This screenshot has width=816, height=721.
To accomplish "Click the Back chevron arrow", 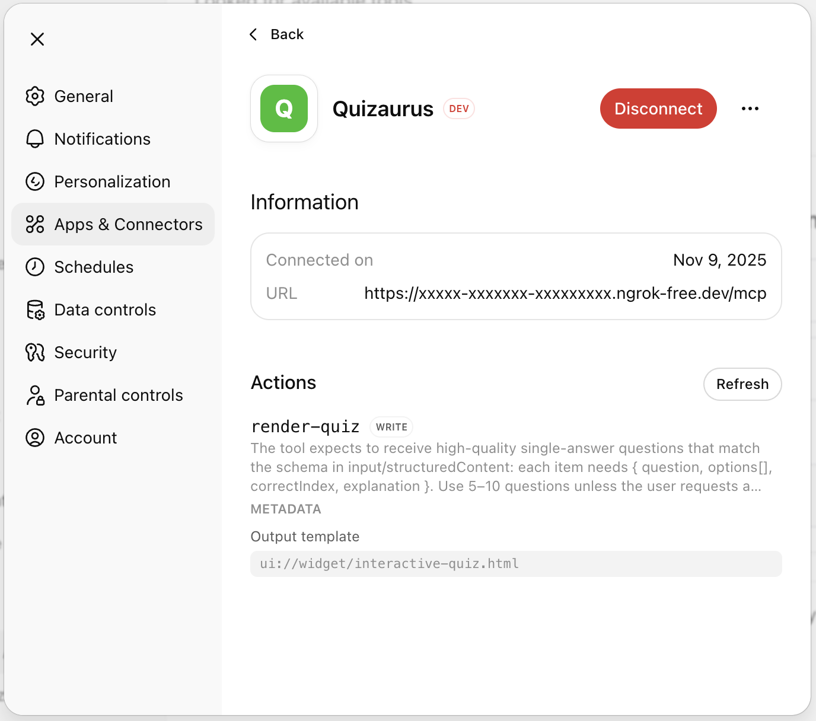I will pos(253,34).
